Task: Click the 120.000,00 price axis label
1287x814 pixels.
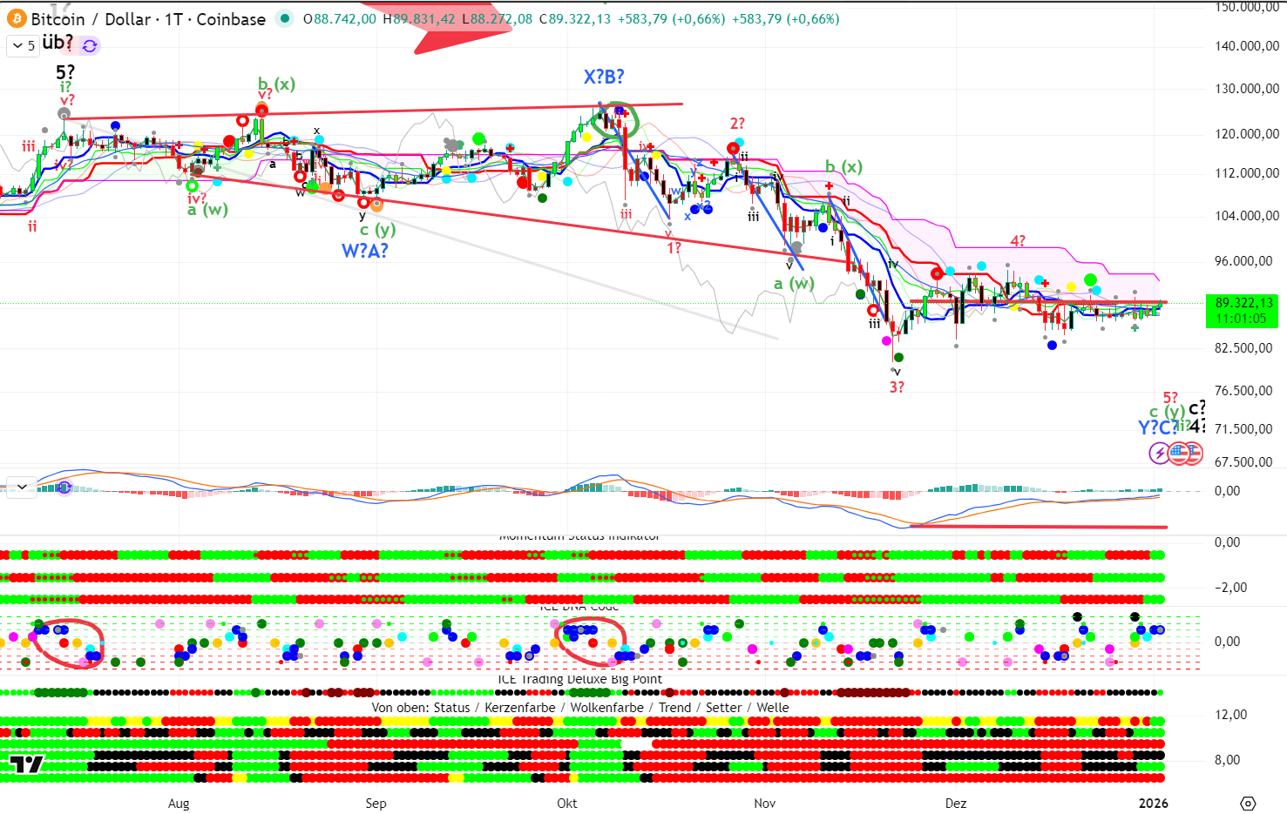Action: [1246, 134]
